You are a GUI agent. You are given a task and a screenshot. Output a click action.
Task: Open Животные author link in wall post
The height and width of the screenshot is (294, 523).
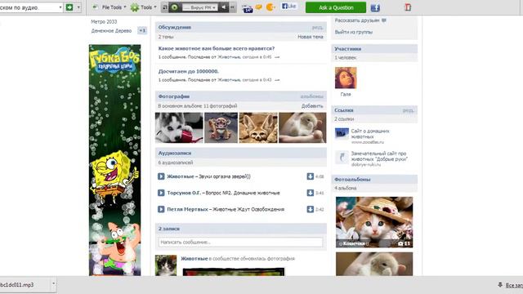[194, 259]
